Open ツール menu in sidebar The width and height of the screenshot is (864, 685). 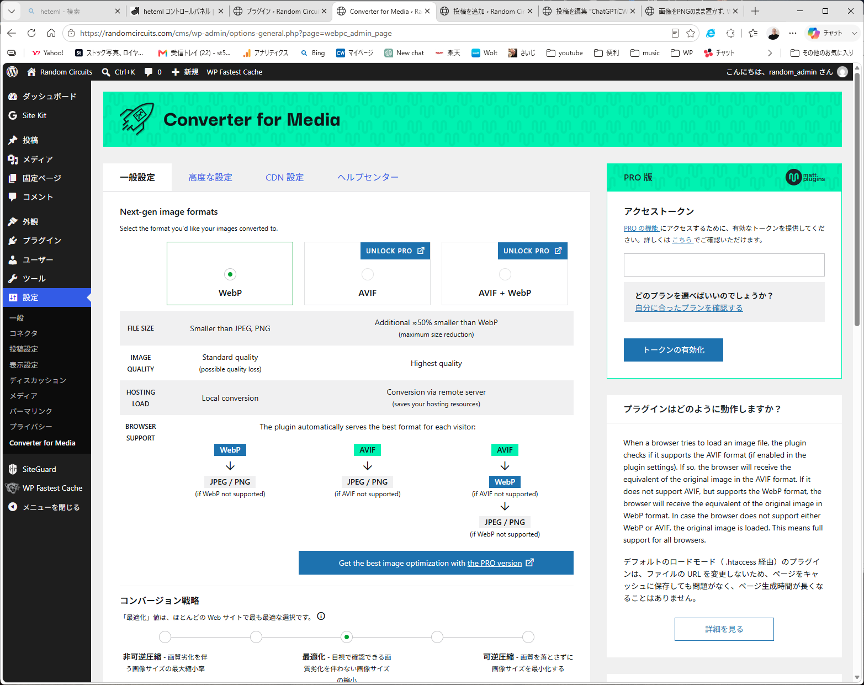47,278
